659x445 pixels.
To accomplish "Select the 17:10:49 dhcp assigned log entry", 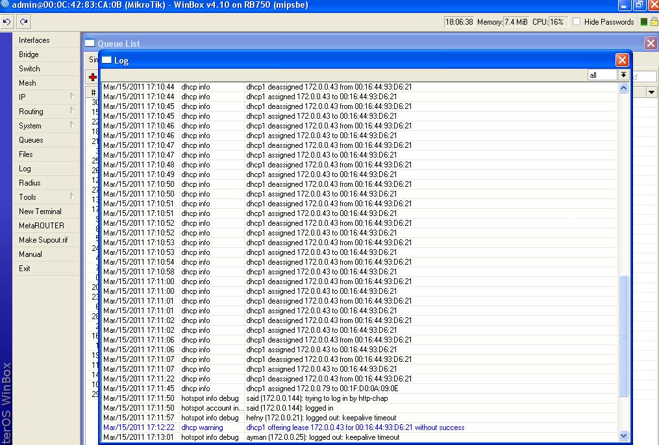I will 360,174.
